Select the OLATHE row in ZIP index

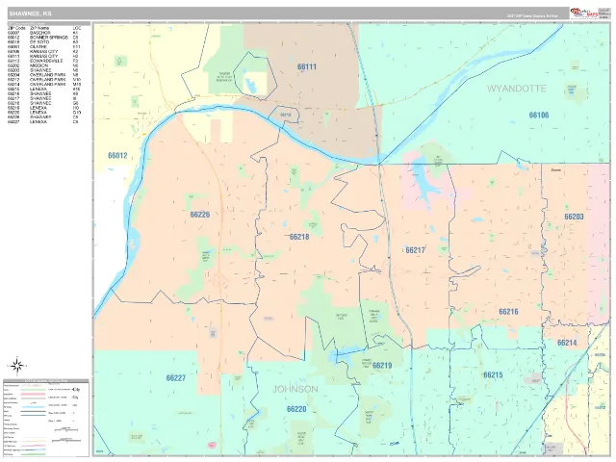click(44, 47)
